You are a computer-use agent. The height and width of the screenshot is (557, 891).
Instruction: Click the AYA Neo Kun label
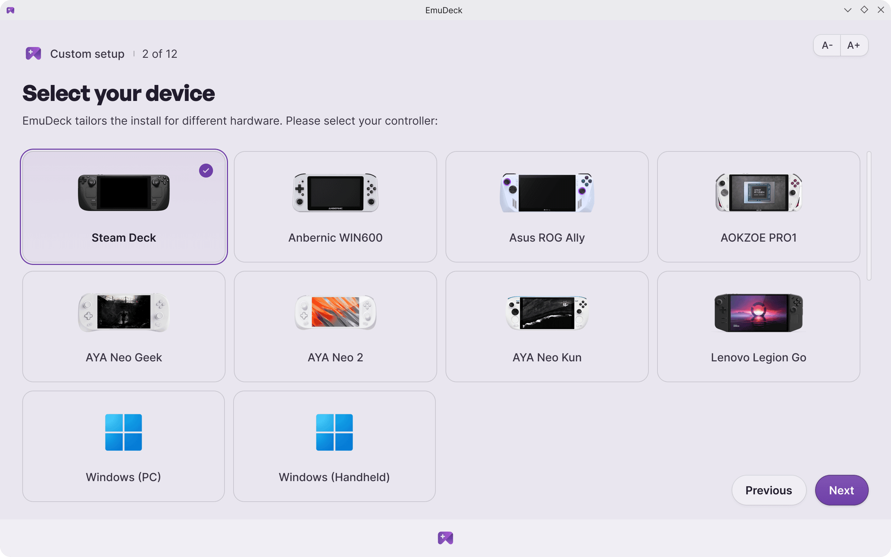coord(547,357)
